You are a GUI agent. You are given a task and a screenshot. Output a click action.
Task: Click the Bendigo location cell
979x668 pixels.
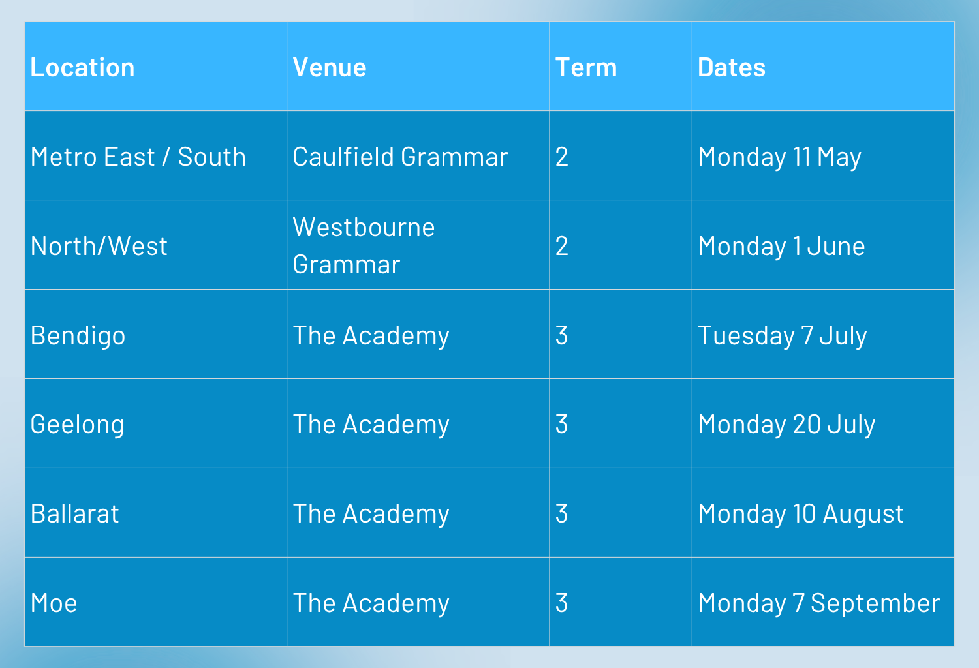point(78,336)
